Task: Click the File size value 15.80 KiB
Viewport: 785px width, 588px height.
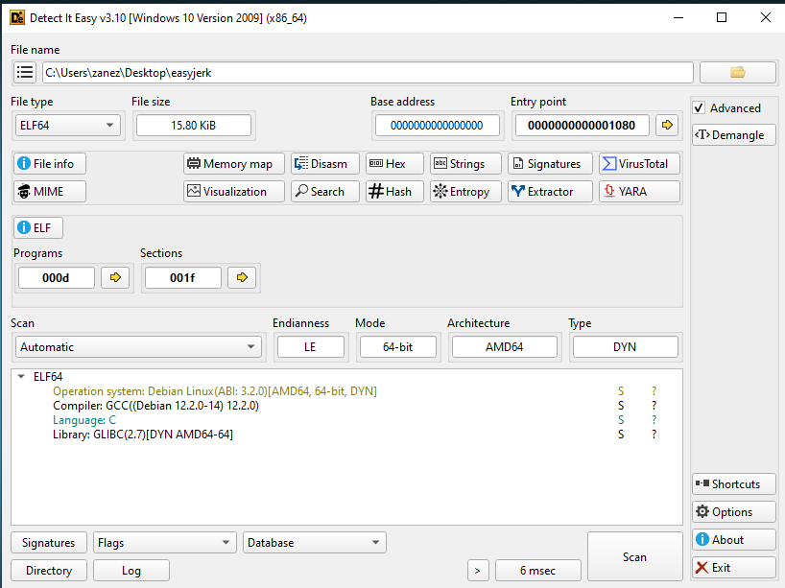Action: (x=194, y=125)
